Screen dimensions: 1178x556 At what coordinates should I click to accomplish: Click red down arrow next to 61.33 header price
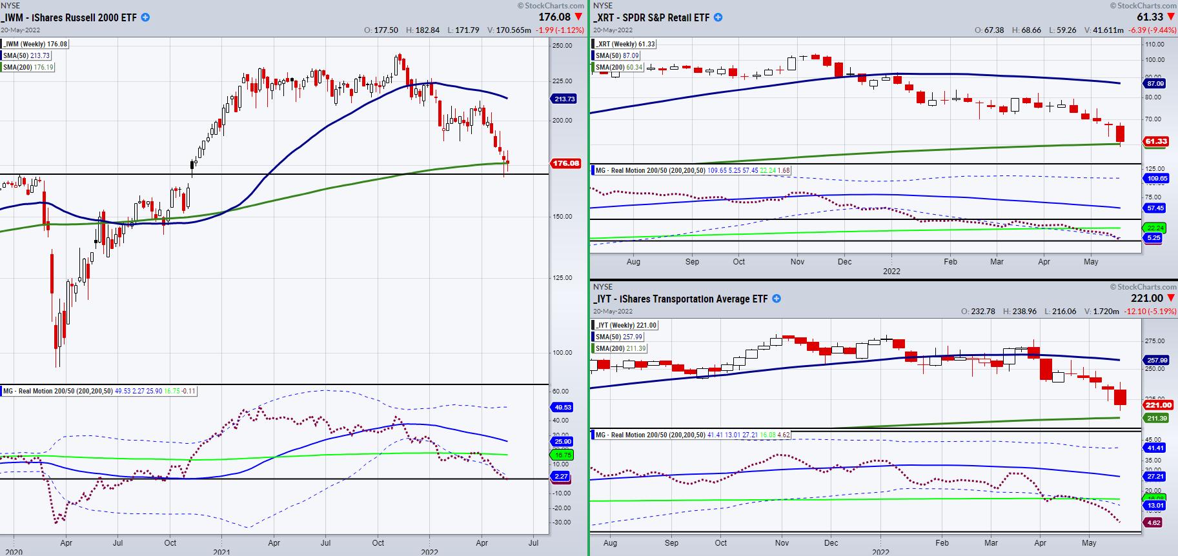[x=1170, y=17]
